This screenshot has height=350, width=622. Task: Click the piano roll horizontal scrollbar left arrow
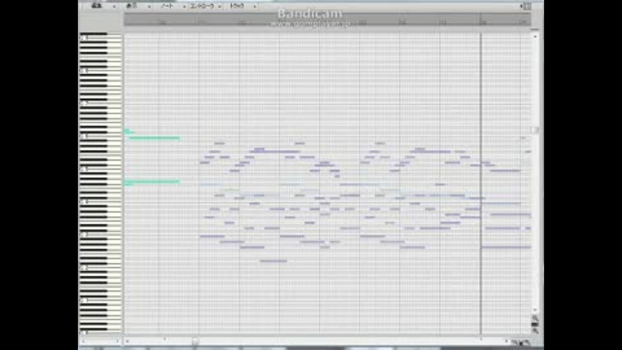pos(128,342)
